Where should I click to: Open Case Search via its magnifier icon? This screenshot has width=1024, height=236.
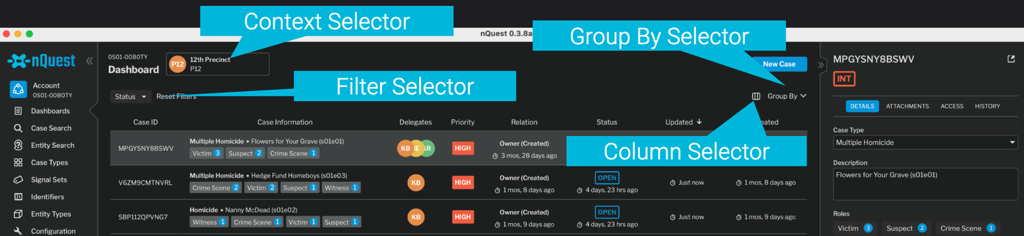18,128
